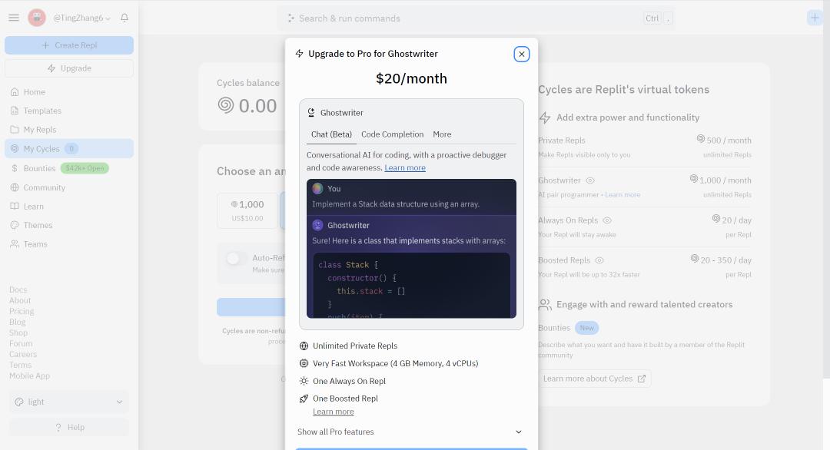Switch to the More tab in Ghostwriter
Image resolution: width=830 pixels, height=450 pixels.
tap(442, 134)
